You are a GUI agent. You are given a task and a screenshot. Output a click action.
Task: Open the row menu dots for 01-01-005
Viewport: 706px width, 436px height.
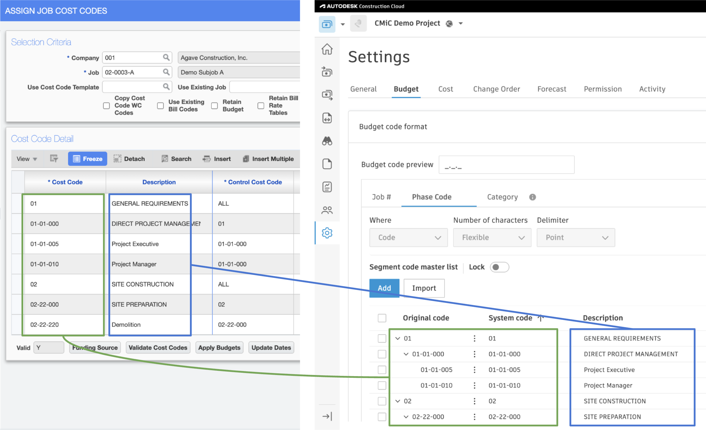474,370
